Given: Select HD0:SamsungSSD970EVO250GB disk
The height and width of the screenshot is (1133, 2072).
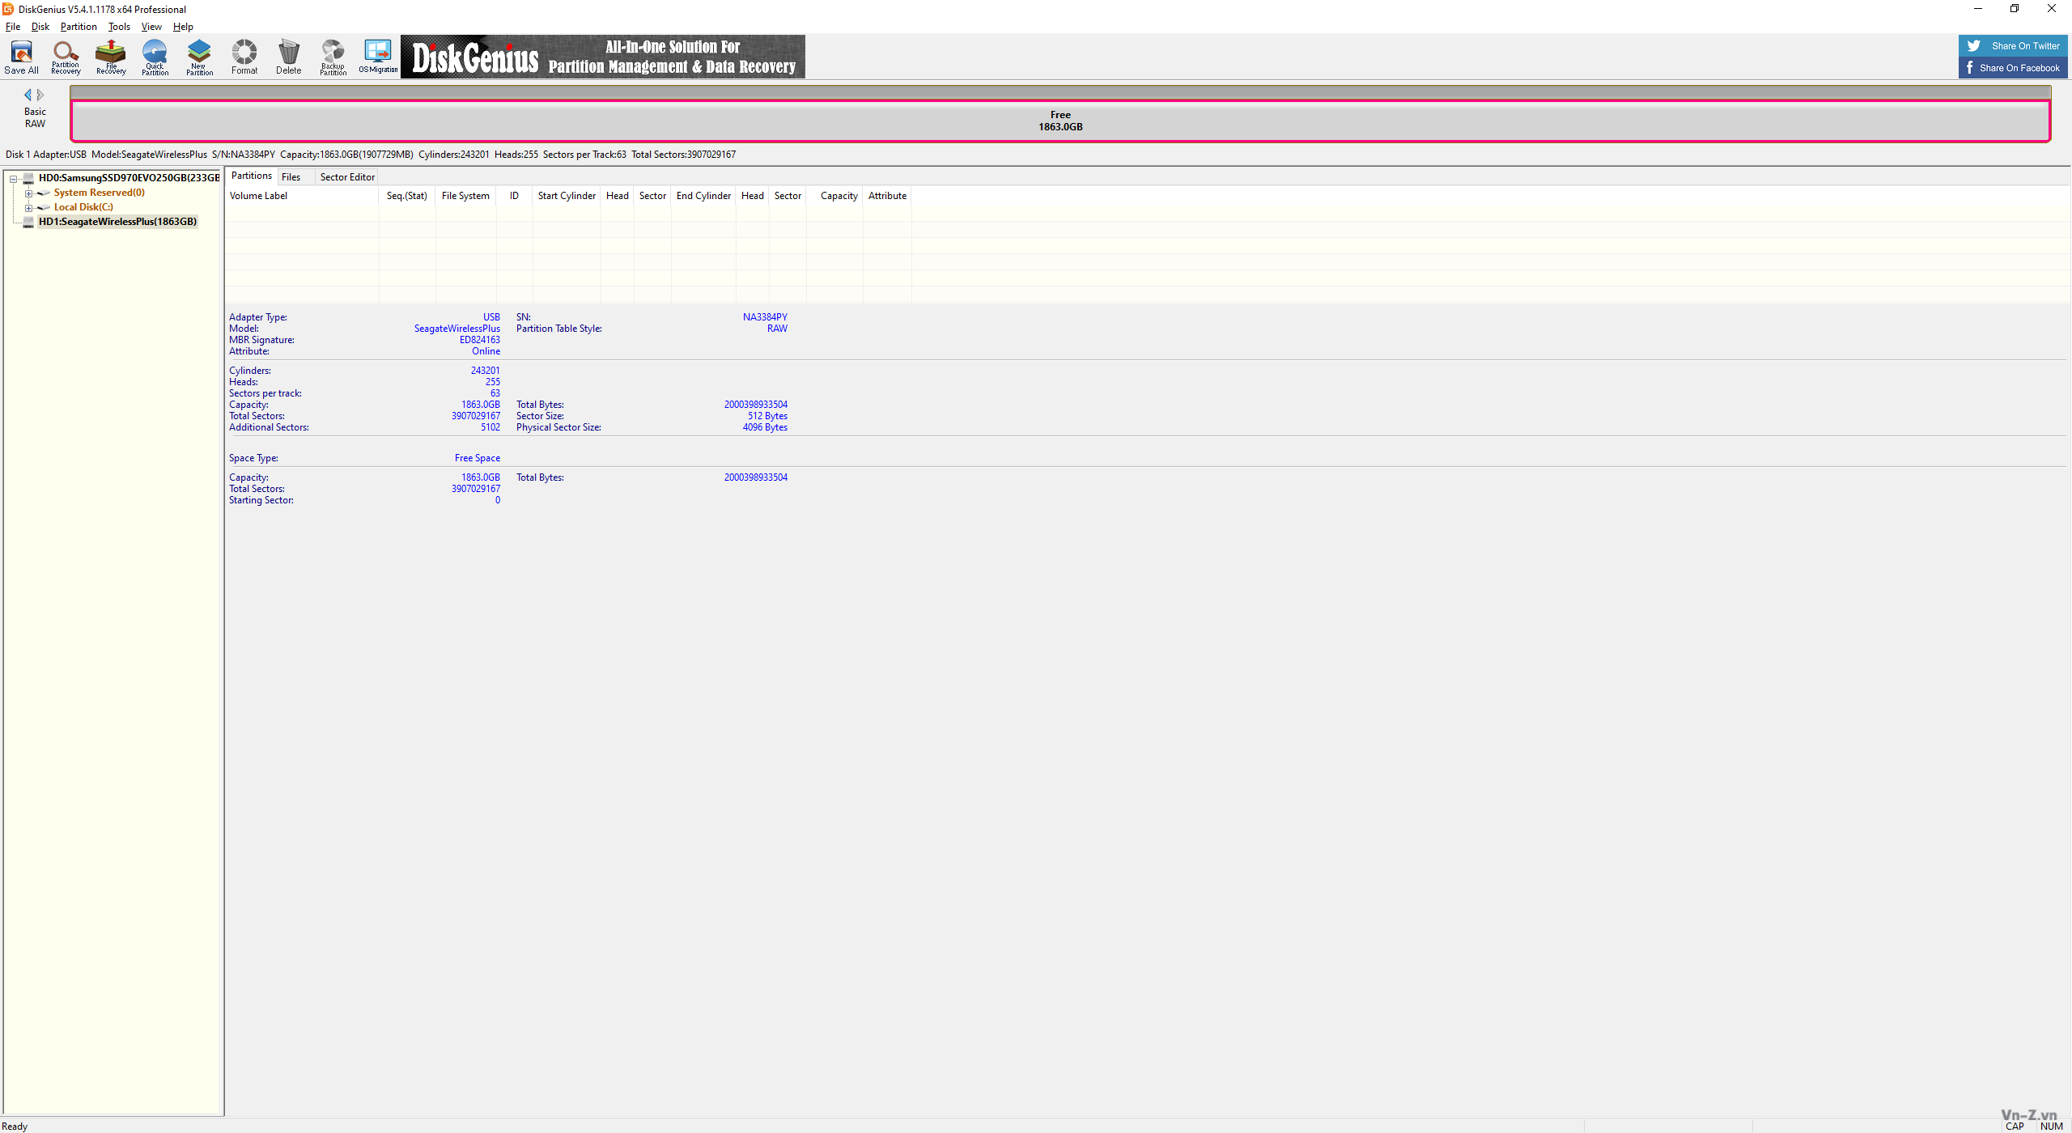Looking at the screenshot, I should pyautogui.click(x=129, y=178).
